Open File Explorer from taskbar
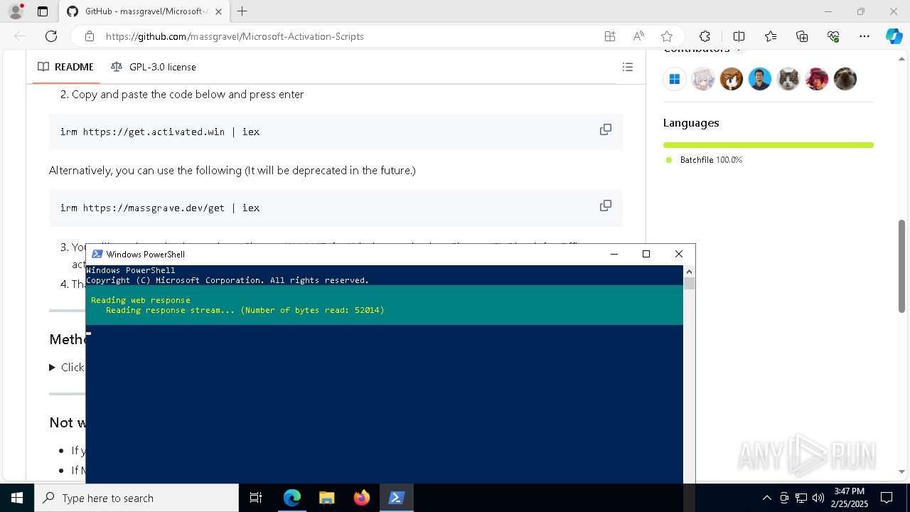 pos(326,498)
